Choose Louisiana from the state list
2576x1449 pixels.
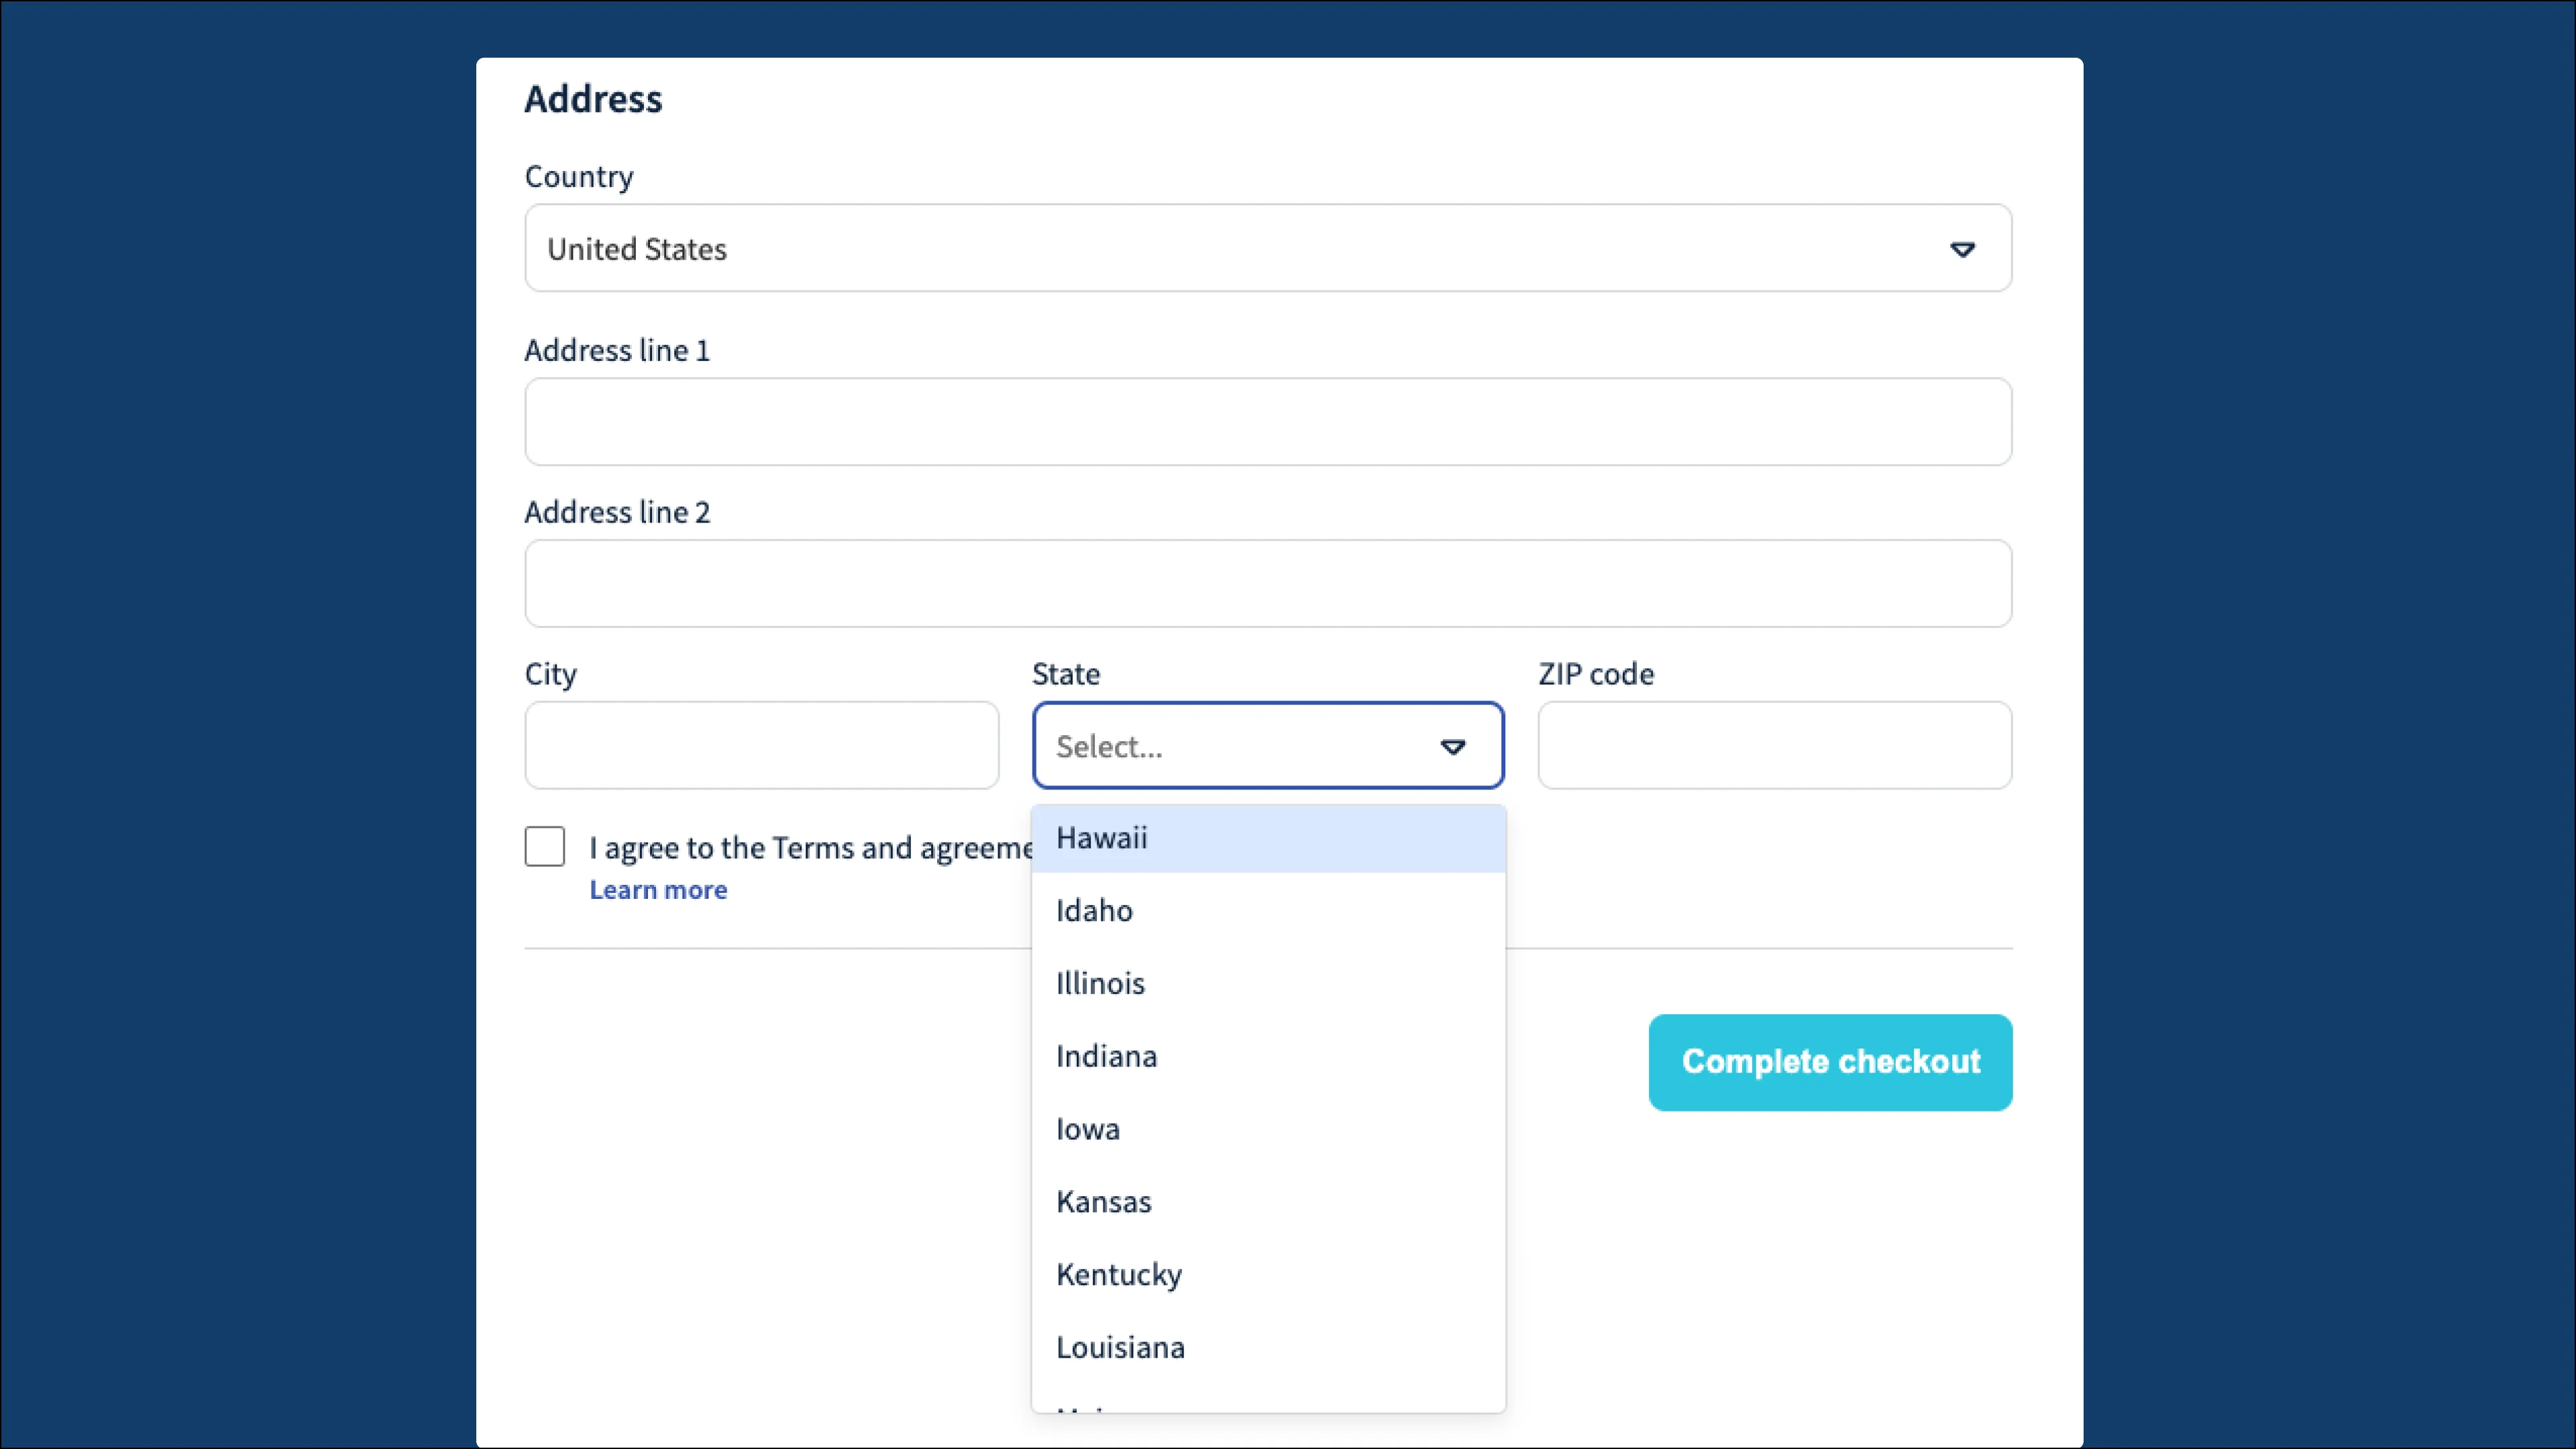pyautogui.click(x=1268, y=1348)
